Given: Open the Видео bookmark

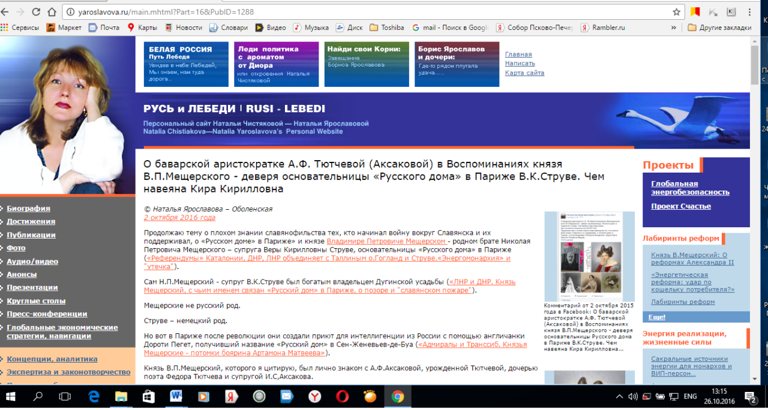Looking at the screenshot, I should [271, 28].
